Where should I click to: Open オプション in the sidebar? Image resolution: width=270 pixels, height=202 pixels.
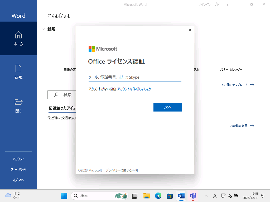[18, 180]
